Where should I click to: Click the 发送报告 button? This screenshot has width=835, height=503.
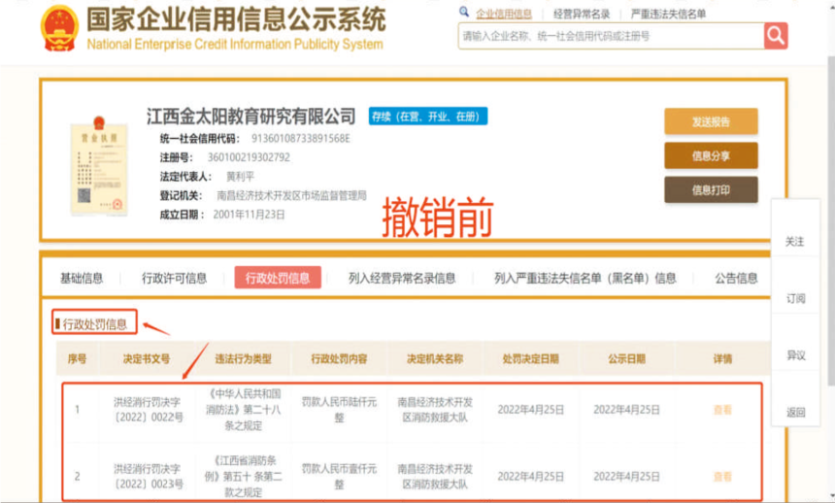(x=711, y=121)
